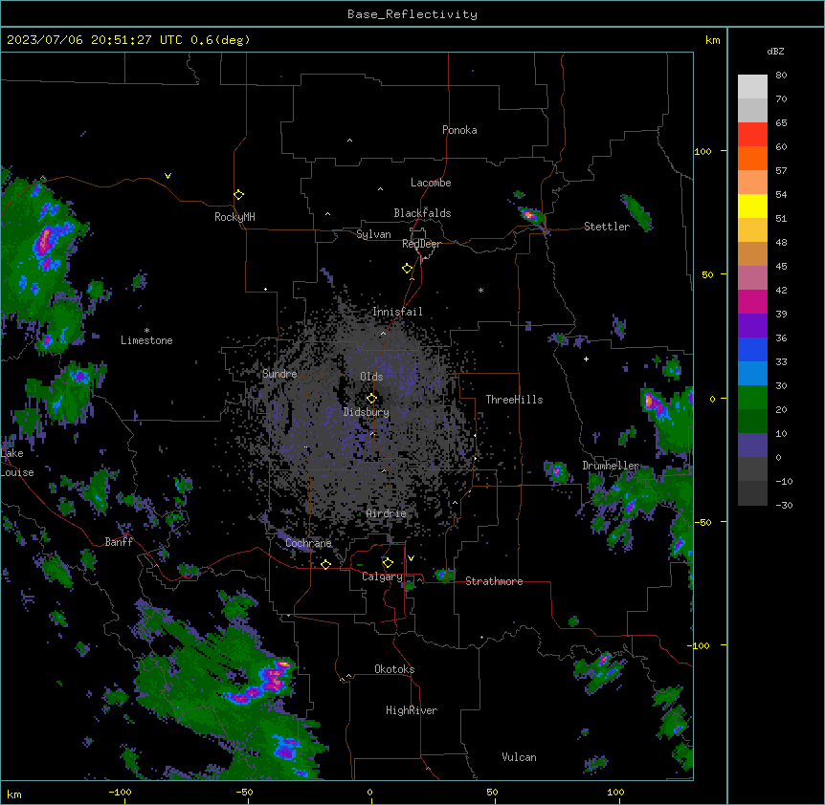Click the Didsbury town label
The height and width of the screenshot is (805, 825).
click(367, 412)
